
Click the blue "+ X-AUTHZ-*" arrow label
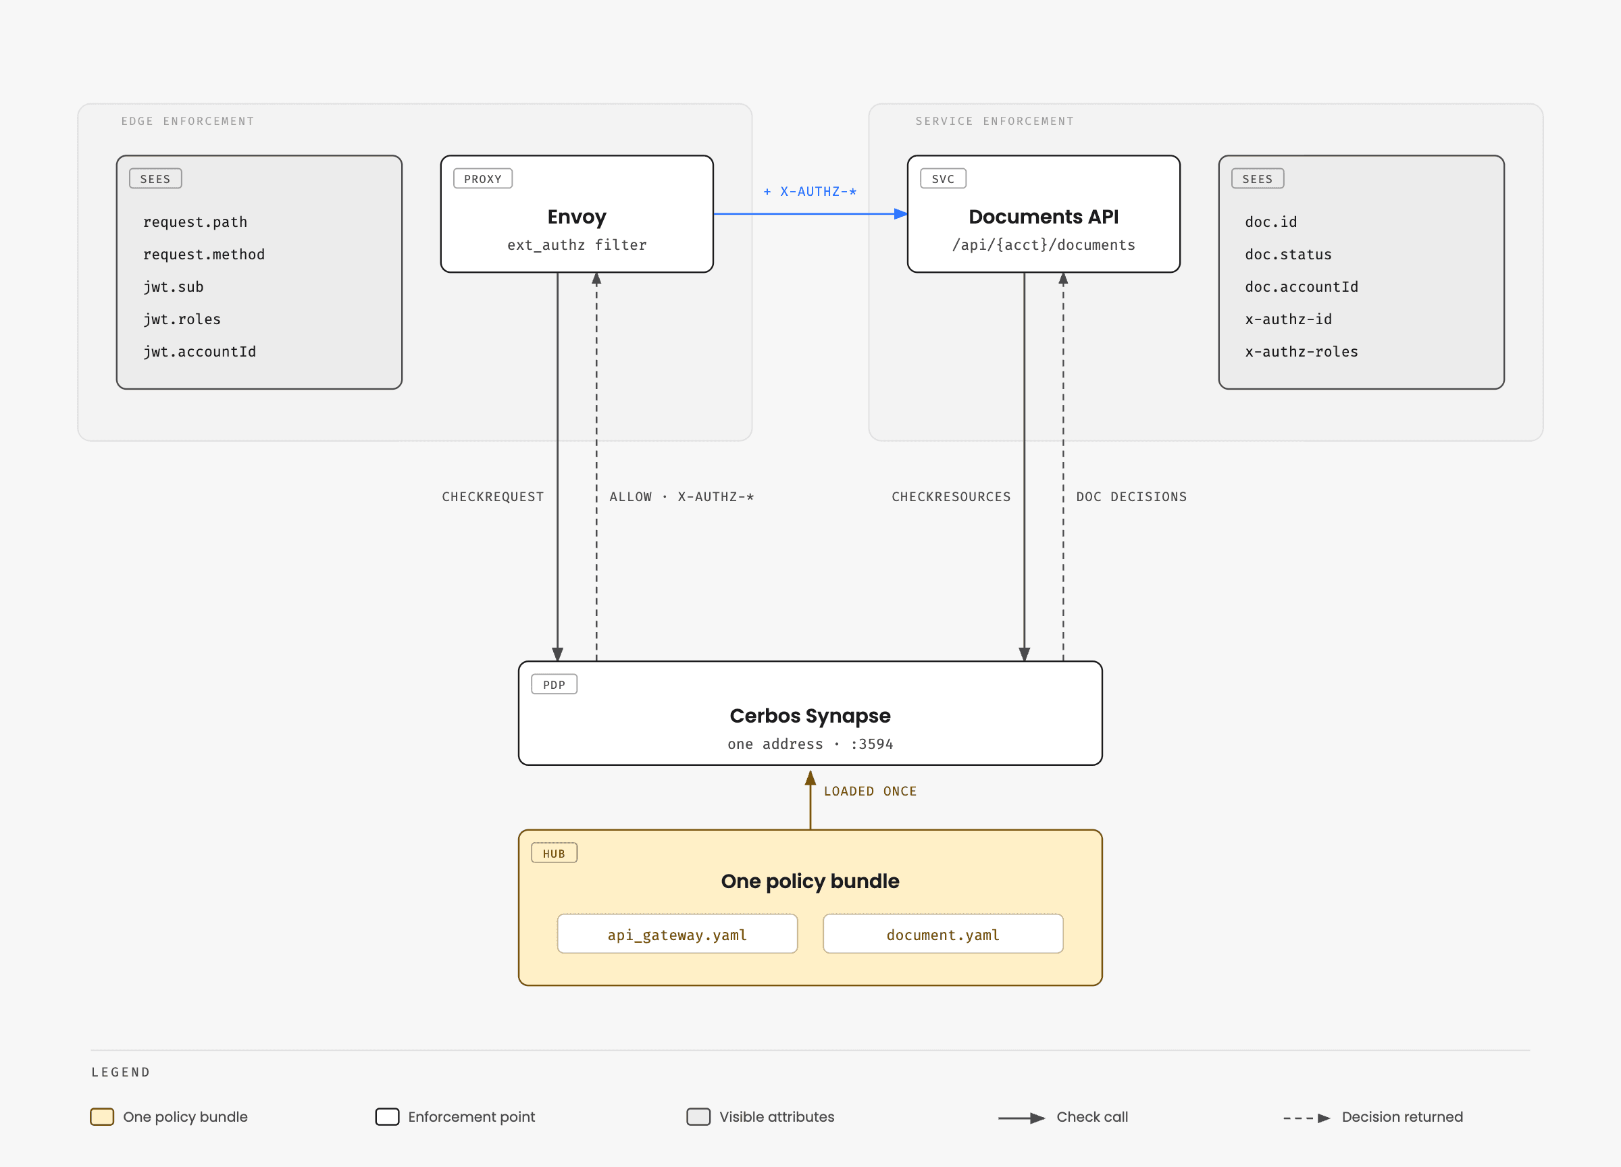click(x=810, y=192)
